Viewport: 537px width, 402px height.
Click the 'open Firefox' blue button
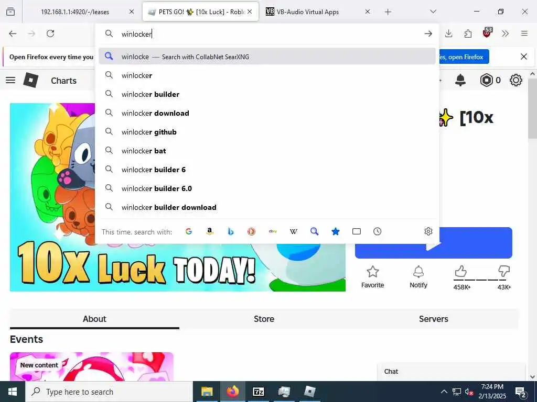tap(464, 57)
